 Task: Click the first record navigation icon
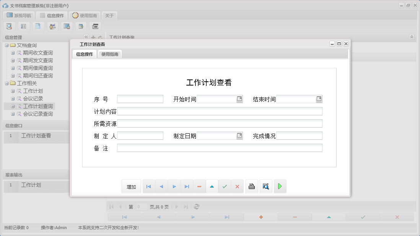[x=148, y=186]
